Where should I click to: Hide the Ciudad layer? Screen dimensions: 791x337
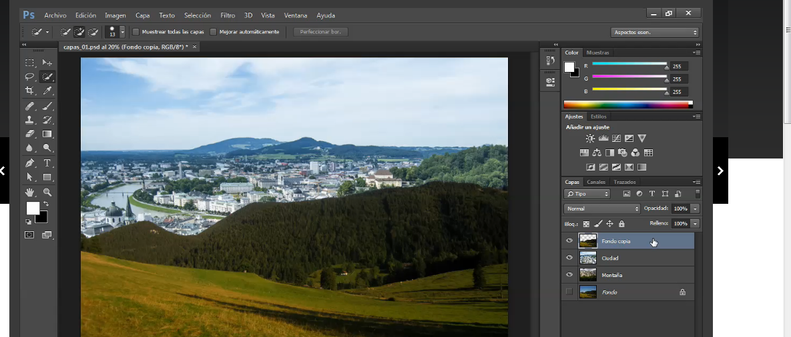coord(569,258)
